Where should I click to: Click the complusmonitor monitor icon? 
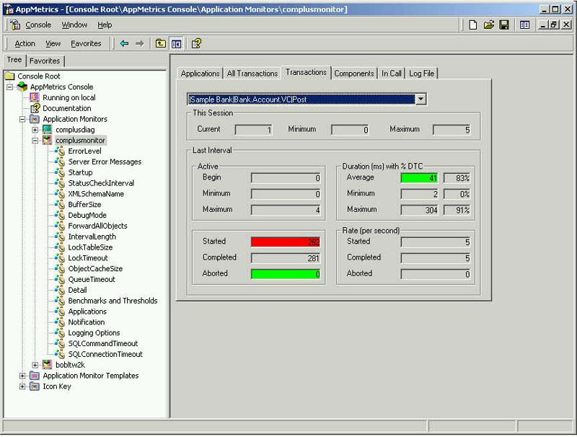(x=47, y=140)
